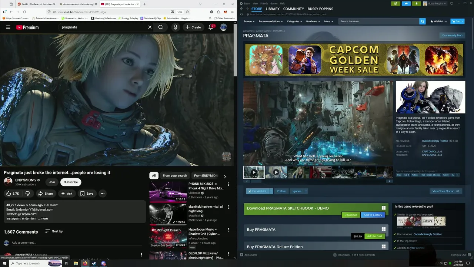Open options menu for skaviński techno mix video

pyautogui.click(x=228, y=207)
